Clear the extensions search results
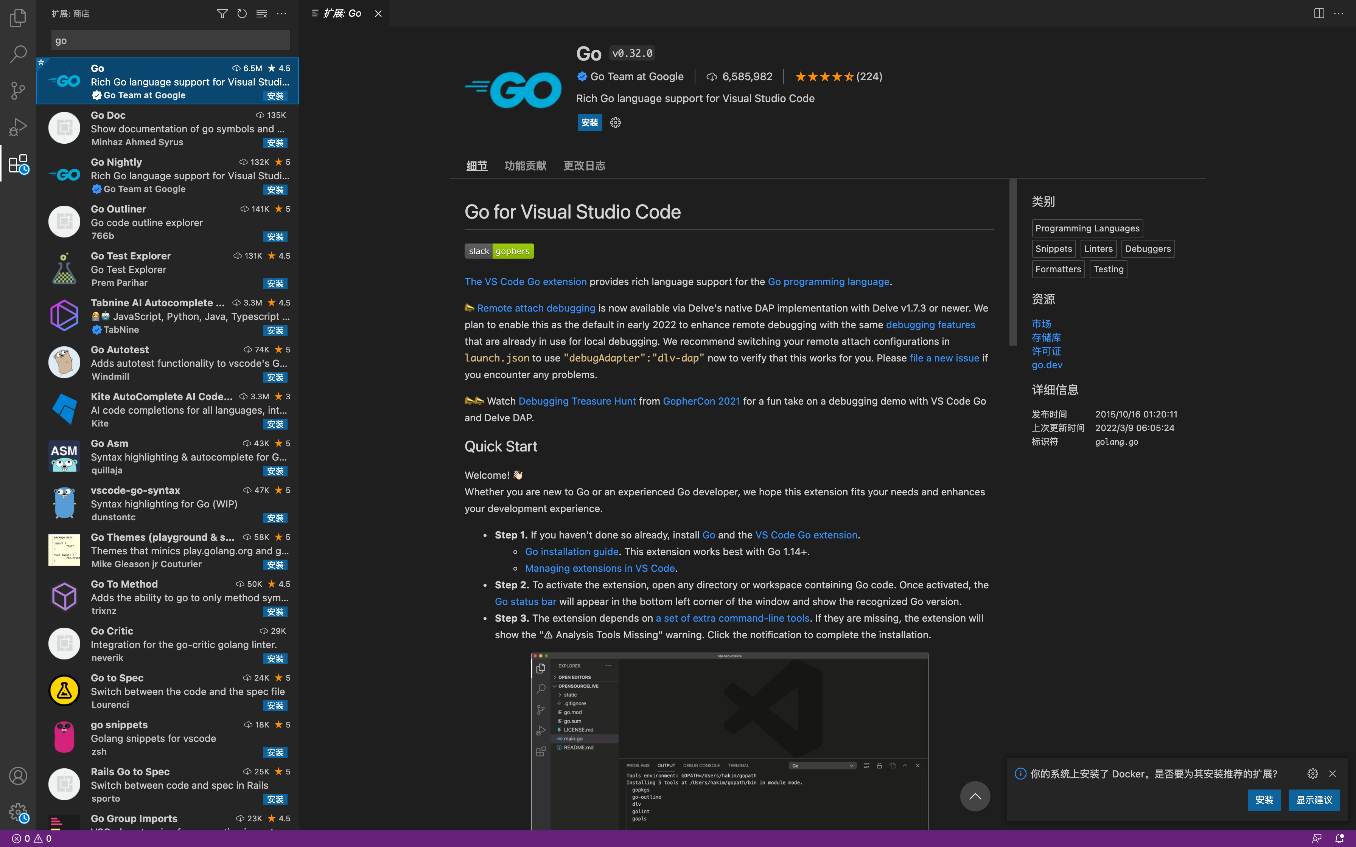The height and width of the screenshot is (847, 1356). point(262,14)
